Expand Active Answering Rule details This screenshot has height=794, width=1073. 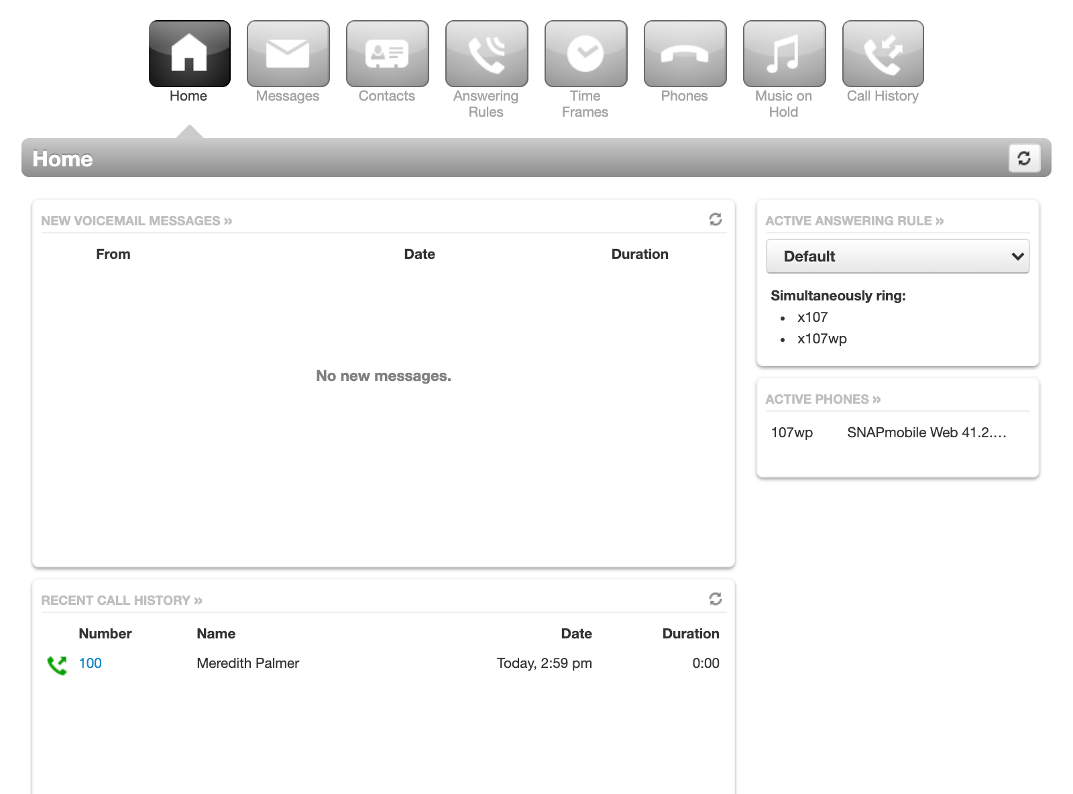(x=854, y=221)
